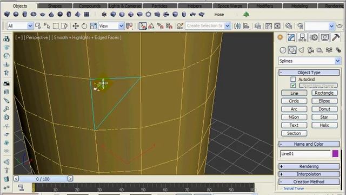Toggle the 3D Snaps button
Image resolution: width=346 pixels, height=195 pixels.
[x=143, y=26]
